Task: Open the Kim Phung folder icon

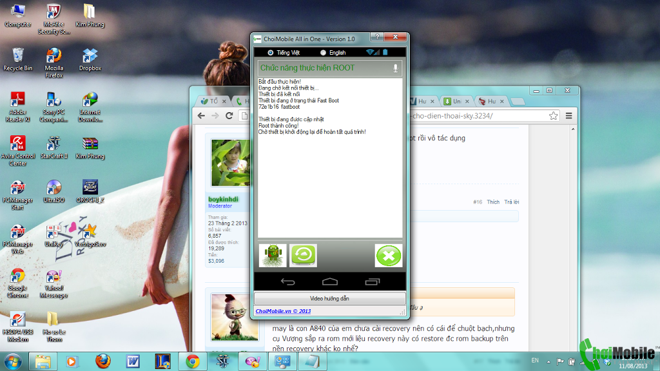Action: pos(90,16)
